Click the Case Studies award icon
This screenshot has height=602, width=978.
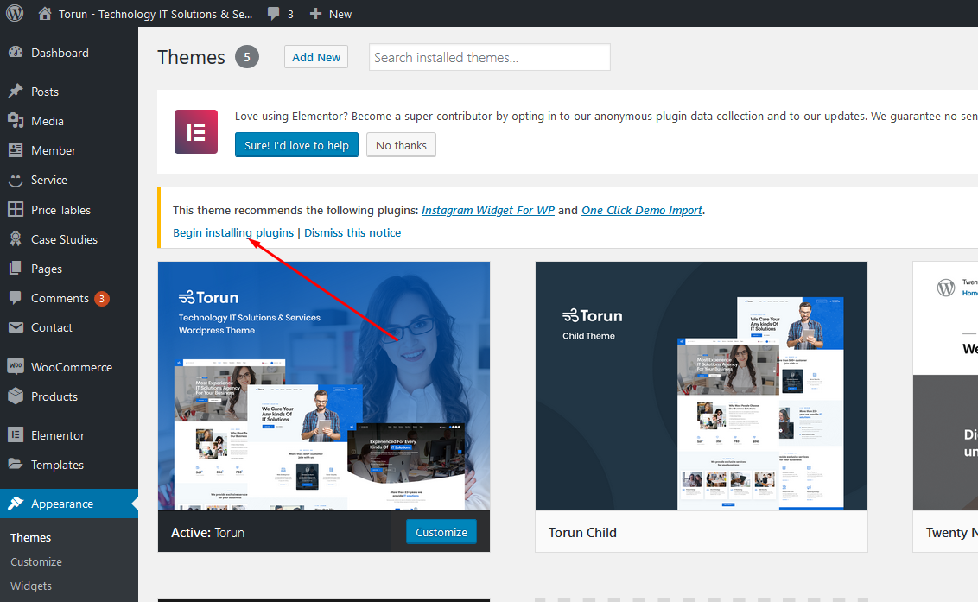pyautogui.click(x=16, y=238)
